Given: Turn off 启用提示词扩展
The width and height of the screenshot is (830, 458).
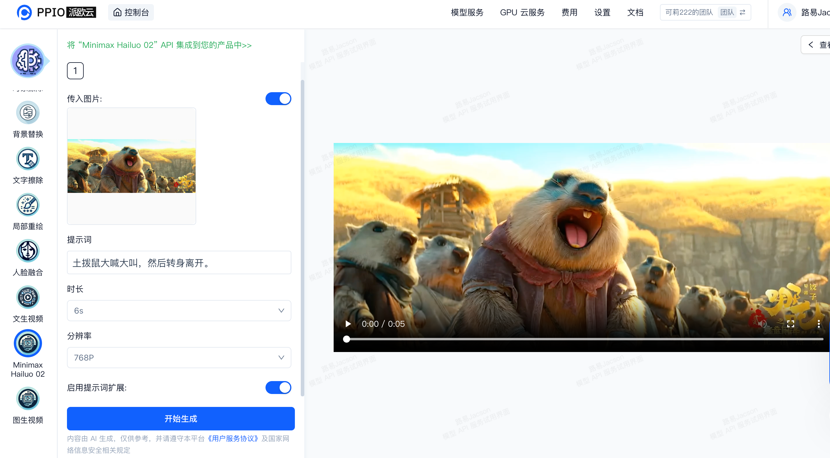Looking at the screenshot, I should [x=278, y=388].
